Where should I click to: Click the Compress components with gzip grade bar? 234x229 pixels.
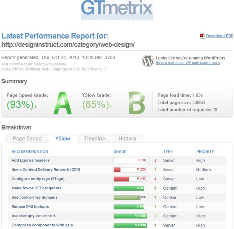pyautogui.click(x=130, y=225)
